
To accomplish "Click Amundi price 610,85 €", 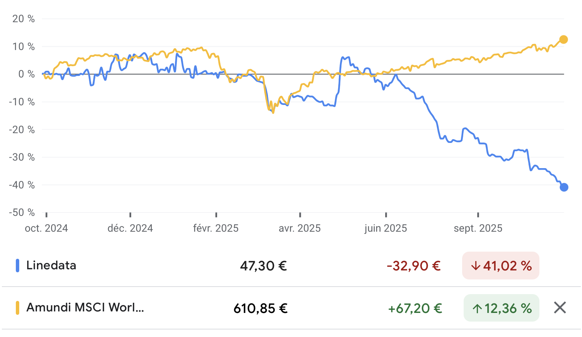I will pos(260,308).
